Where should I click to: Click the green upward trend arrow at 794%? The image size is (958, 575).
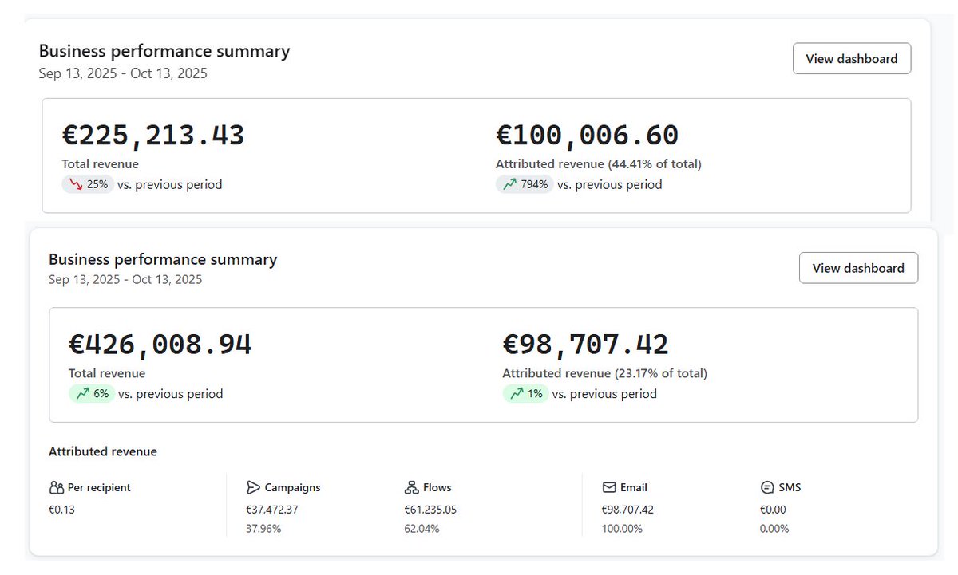[x=509, y=184]
